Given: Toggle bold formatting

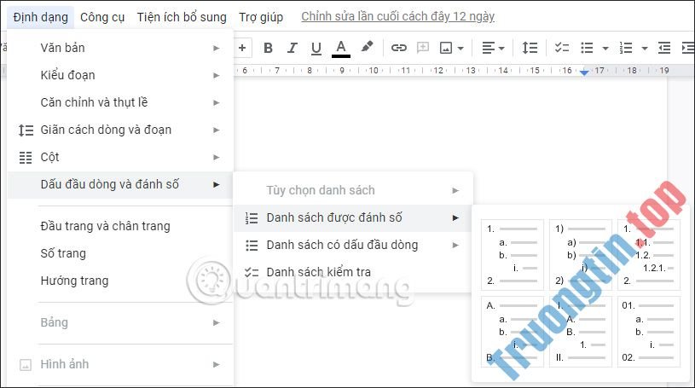Looking at the screenshot, I should (x=268, y=48).
